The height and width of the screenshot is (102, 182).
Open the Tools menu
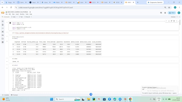tap(27, 14)
